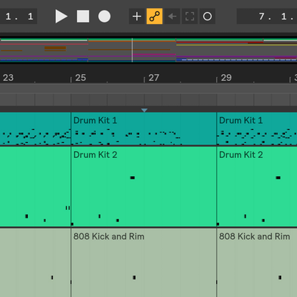Click the colored arrangement overview strip
Image resolution: width=297 pixels, height=297 pixels.
point(148,50)
